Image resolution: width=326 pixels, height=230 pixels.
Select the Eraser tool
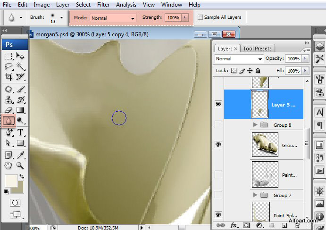[x=8, y=110]
